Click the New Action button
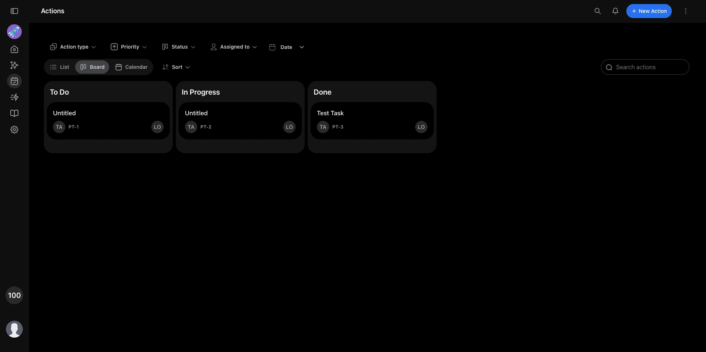This screenshot has height=352, width=706. (x=649, y=11)
